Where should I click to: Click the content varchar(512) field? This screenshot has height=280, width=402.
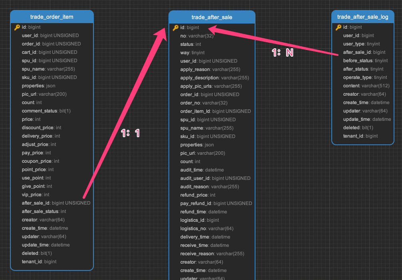coord(366,86)
